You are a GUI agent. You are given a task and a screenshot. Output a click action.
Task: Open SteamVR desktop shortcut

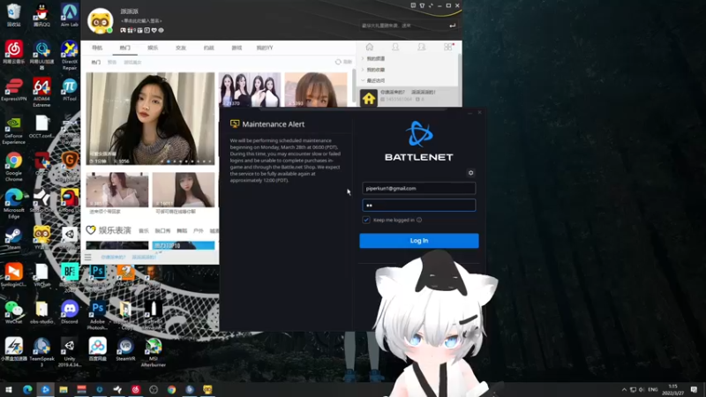pos(125,349)
